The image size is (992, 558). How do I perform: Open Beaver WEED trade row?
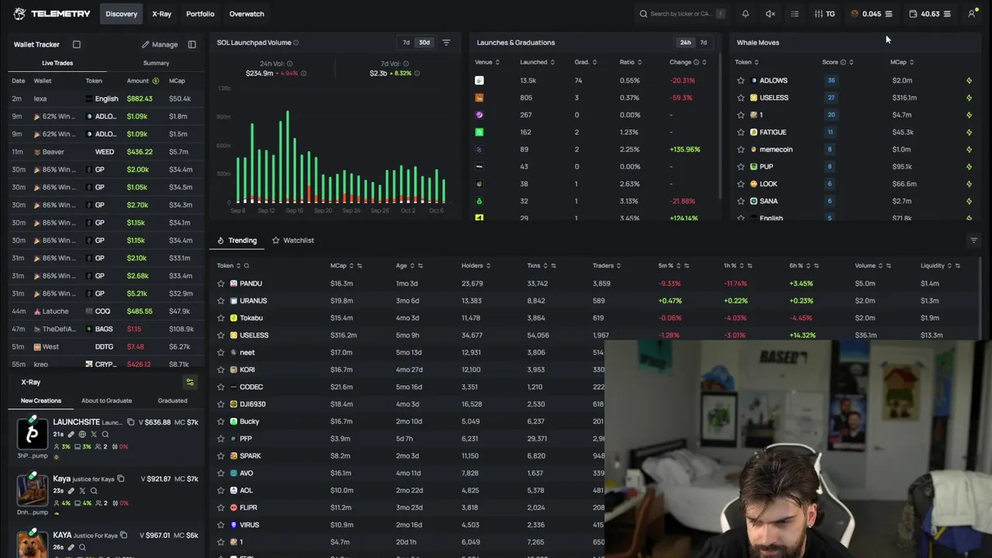[105, 152]
